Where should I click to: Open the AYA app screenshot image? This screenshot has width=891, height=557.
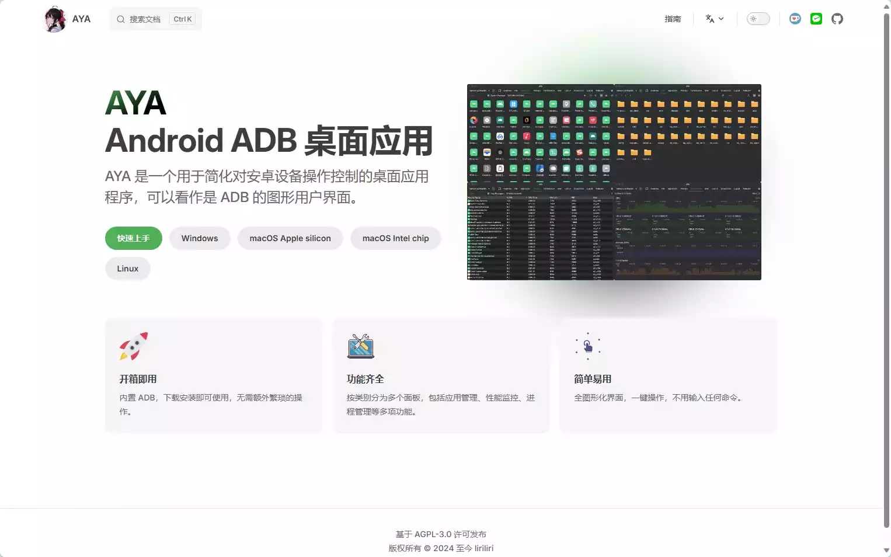[x=614, y=182]
